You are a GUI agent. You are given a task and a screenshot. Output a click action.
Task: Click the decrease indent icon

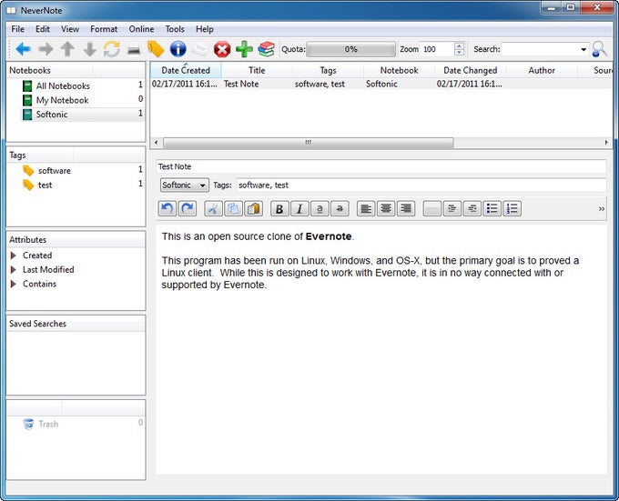coord(472,208)
